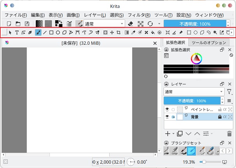This screenshot has height=168, width=236.
Task: Select the Freehand Brush tool
Action: point(38,33)
